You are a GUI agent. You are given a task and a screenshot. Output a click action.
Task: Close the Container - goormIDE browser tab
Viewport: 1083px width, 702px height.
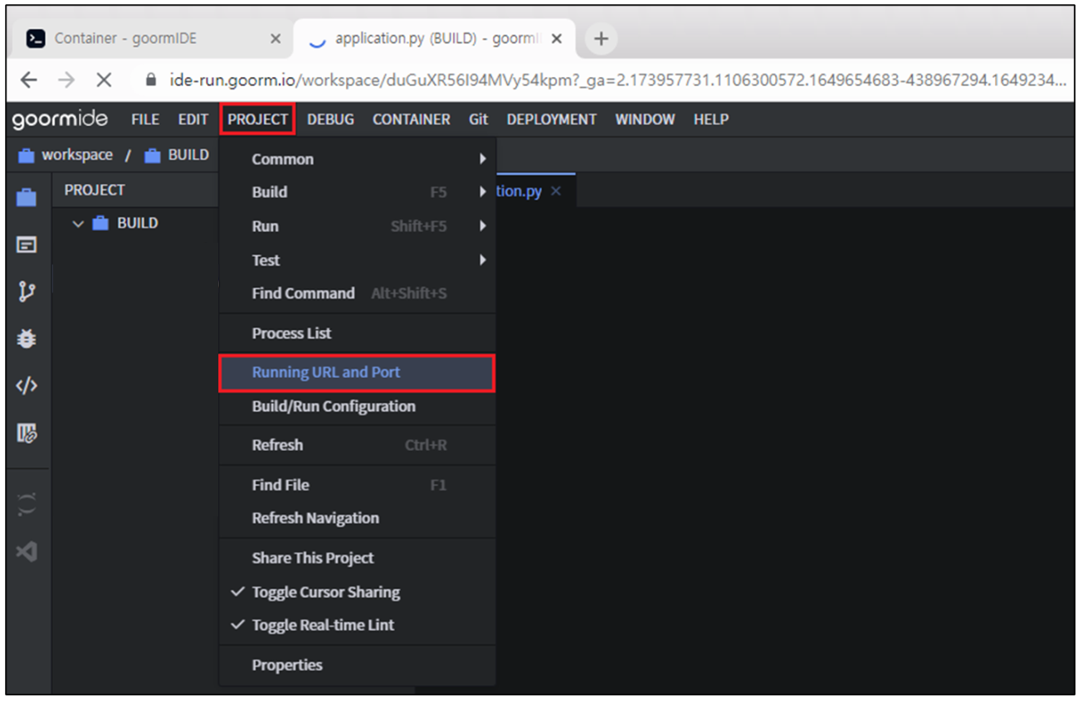tap(276, 39)
